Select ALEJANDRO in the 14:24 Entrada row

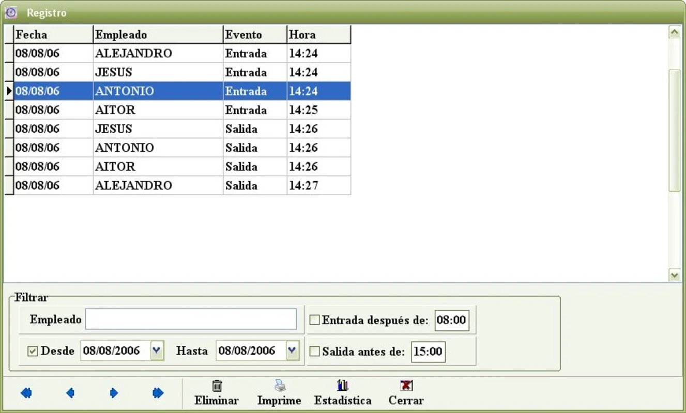tap(133, 54)
